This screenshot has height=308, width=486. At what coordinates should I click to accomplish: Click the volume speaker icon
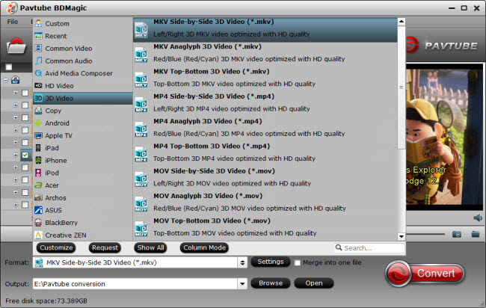pos(478,218)
